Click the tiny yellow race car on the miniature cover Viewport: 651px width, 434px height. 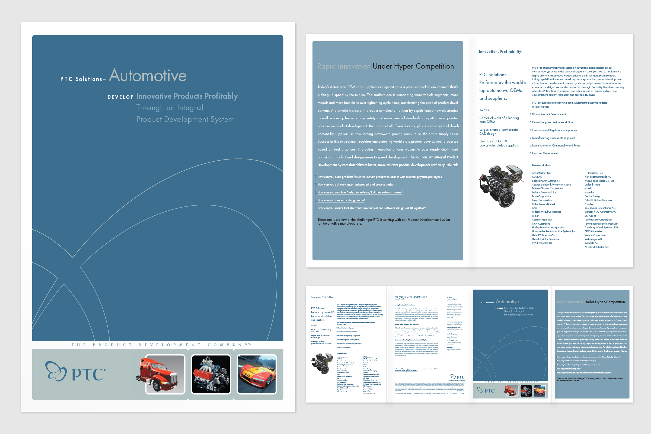coord(539,391)
